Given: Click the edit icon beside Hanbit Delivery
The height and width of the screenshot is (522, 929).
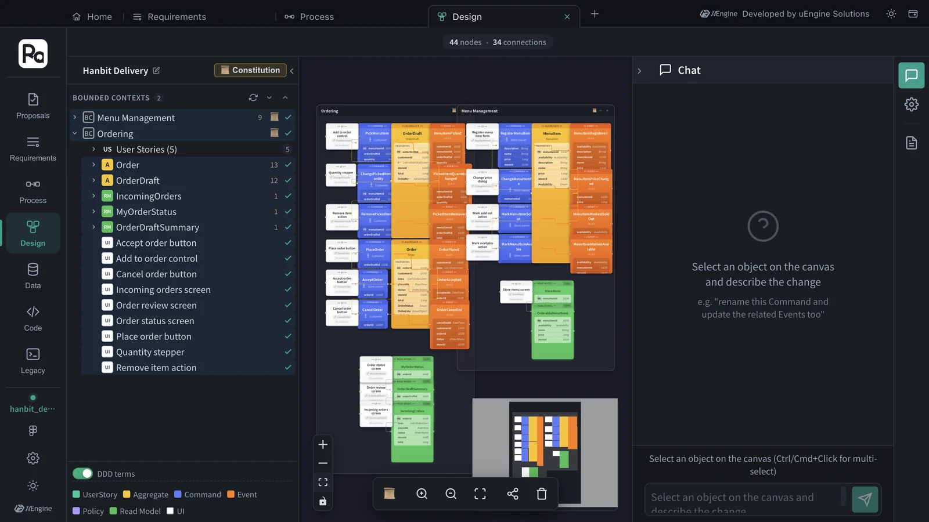Looking at the screenshot, I should (x=156, y=70).
